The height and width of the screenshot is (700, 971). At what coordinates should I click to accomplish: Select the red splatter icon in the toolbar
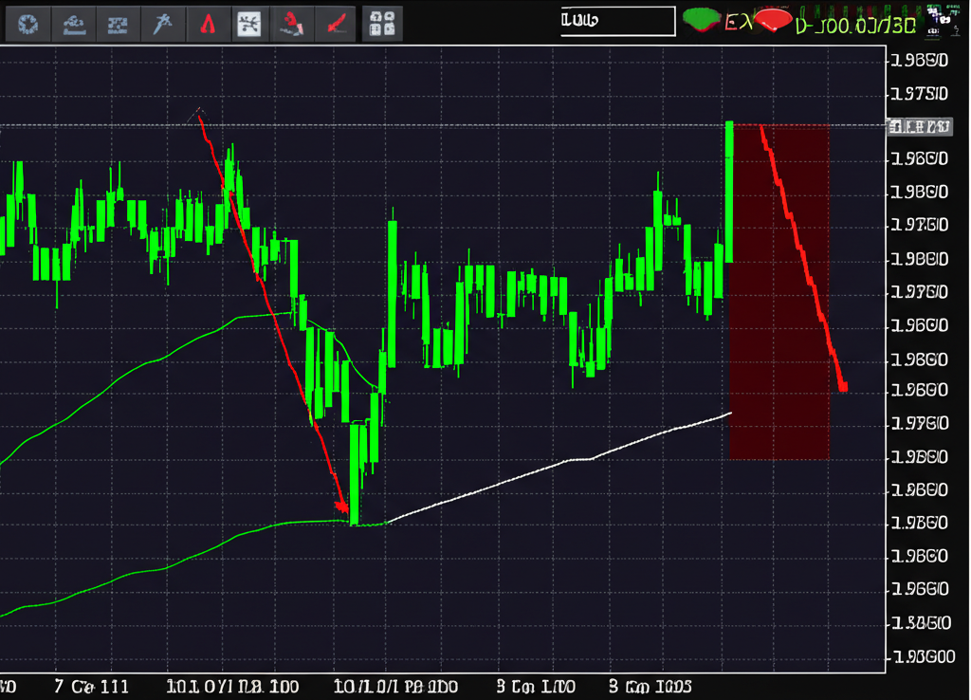(x=293, y=24)
